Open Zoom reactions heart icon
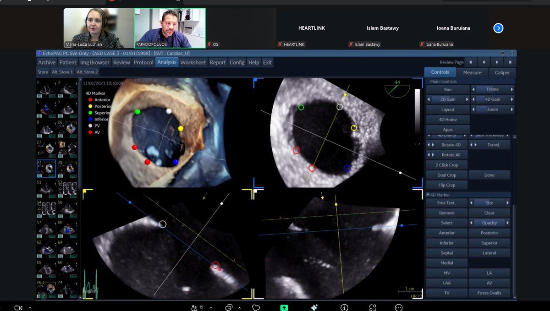Screen dimensions: 550x311 tap(256, 307)
